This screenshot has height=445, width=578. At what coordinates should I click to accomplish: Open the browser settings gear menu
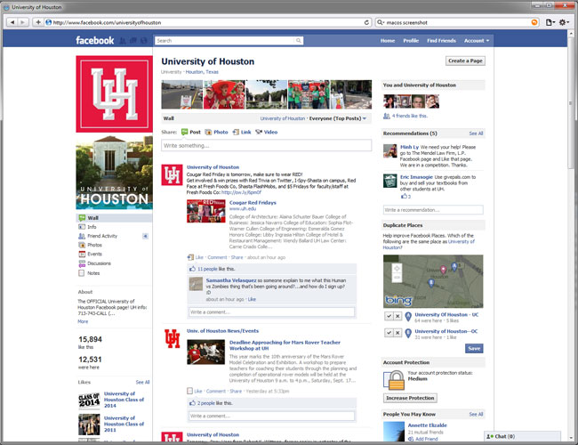[564, 22]
